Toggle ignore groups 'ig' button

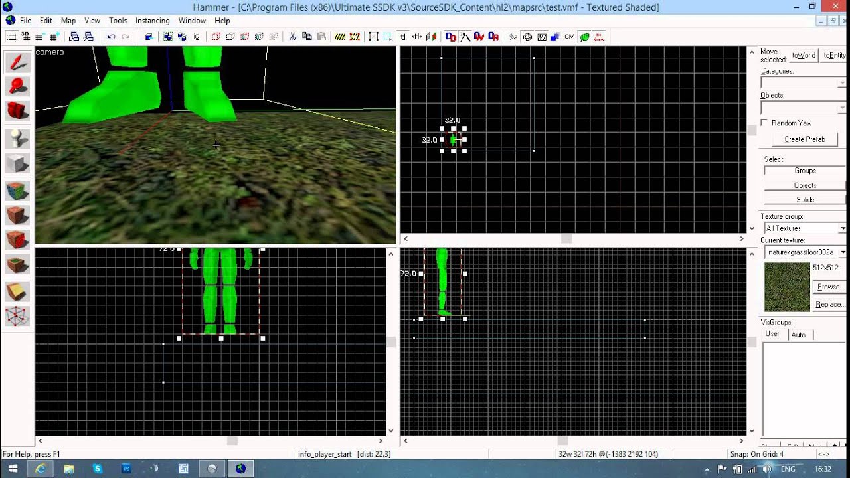click(x=197, y=37)
